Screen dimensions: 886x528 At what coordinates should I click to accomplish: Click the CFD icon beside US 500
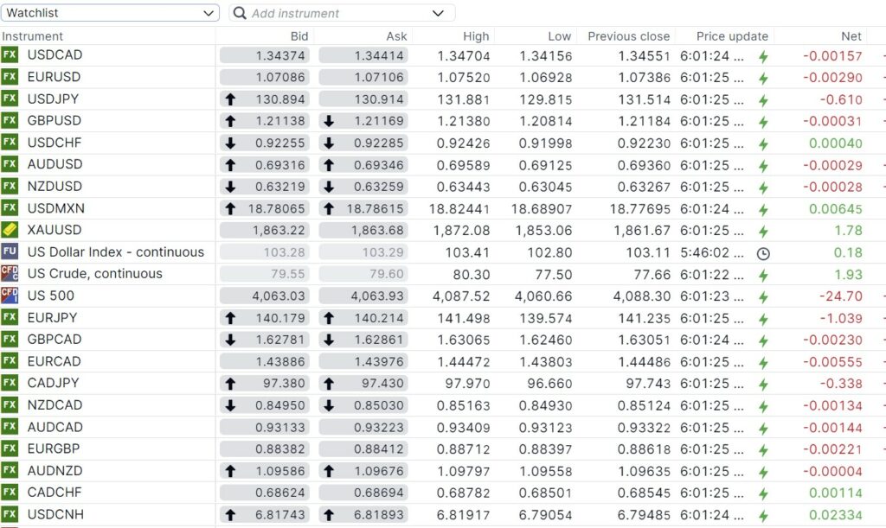10,296
